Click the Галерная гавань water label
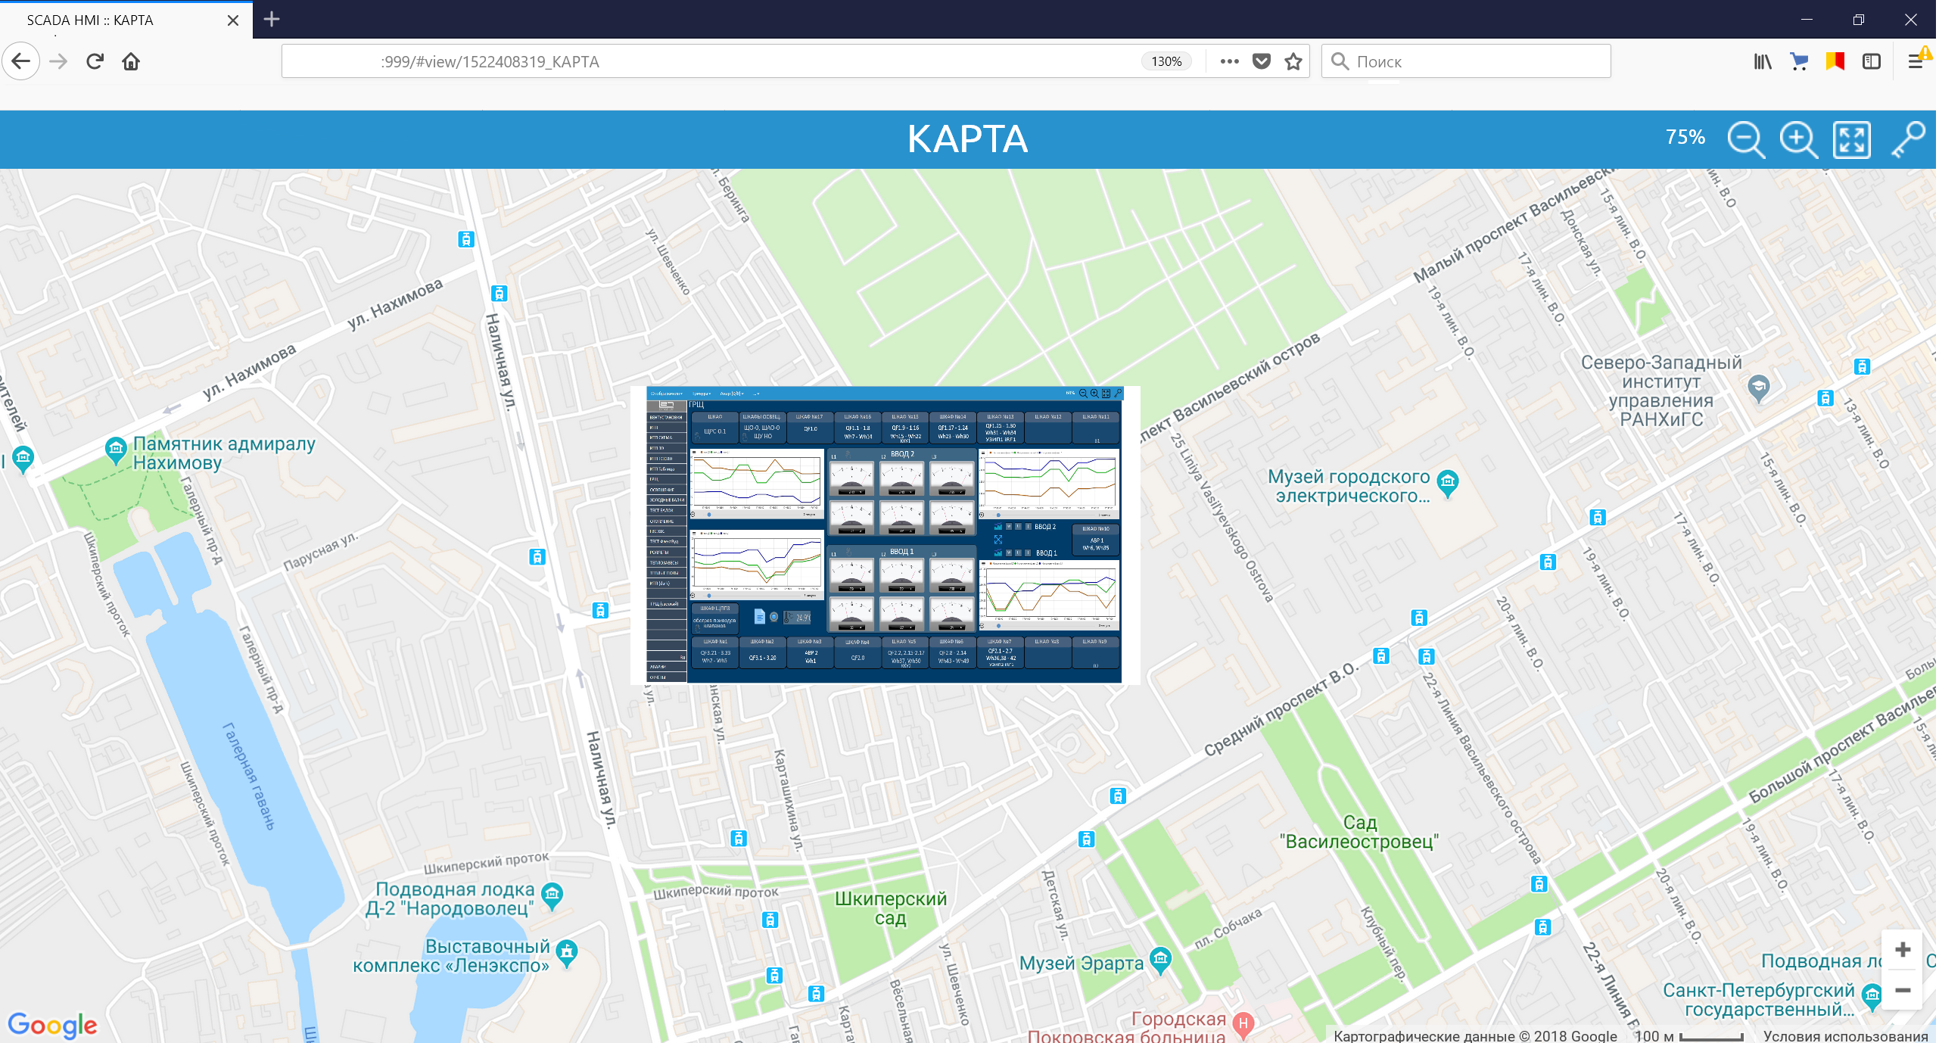The width and height of the screenshot is (1939, 1043). point(248,777)
